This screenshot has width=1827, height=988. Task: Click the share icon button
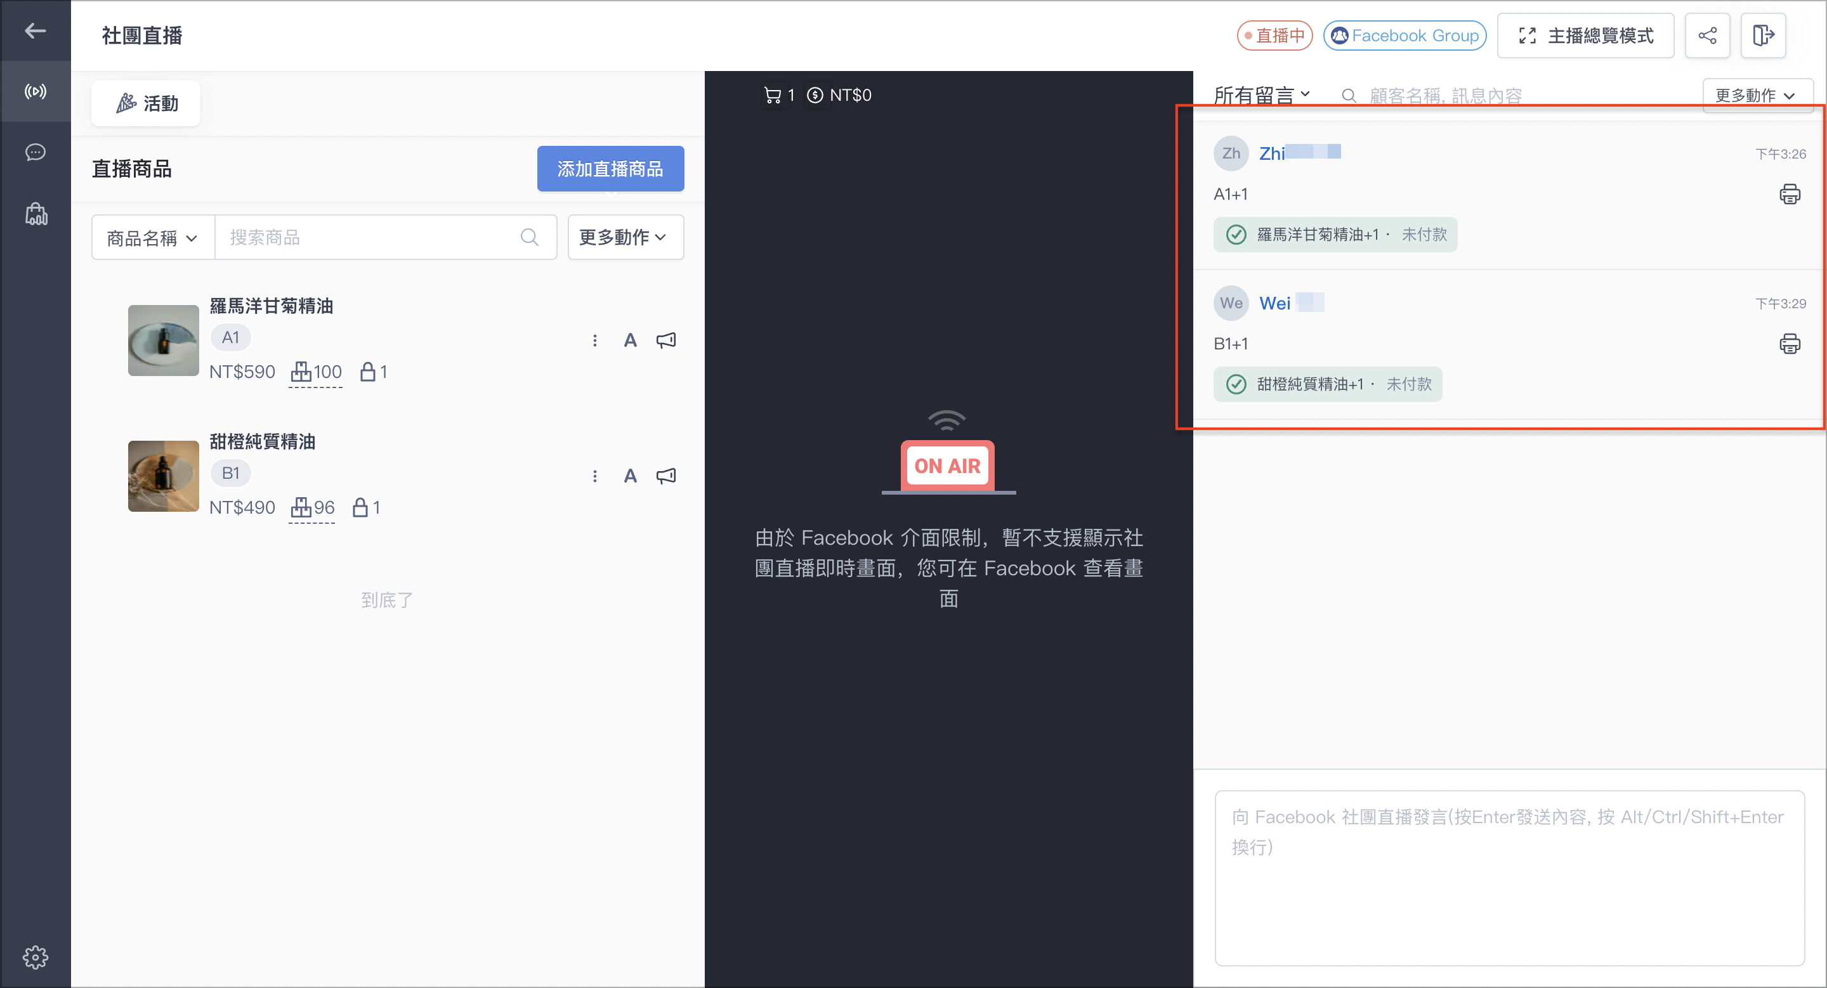[x=1707, y=36]
